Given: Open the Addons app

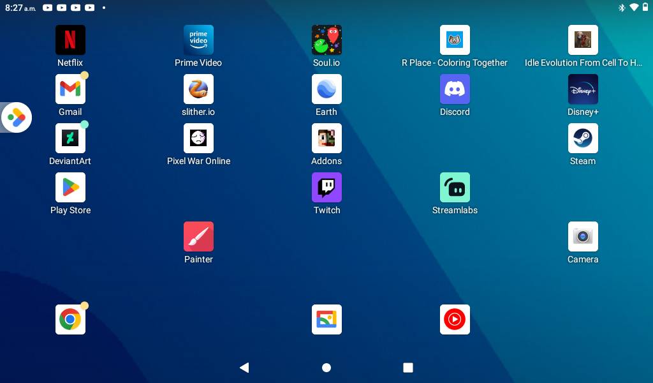Looking at the screenshot, I should pyautogui.click(x=327, y=139).
